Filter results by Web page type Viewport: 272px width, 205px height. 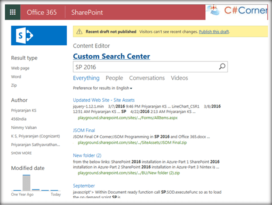tap(20, 68)
